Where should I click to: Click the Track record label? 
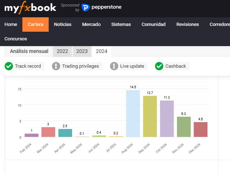pyautogui.click(x=28, y=66)
